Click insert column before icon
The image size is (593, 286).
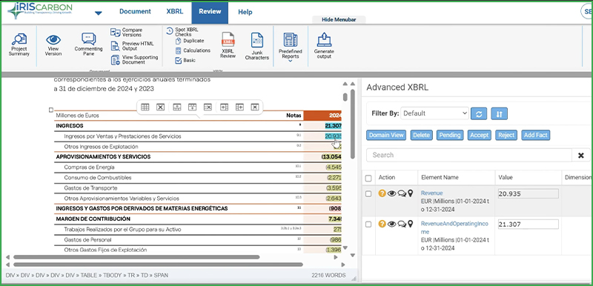(x=225, y=107)
